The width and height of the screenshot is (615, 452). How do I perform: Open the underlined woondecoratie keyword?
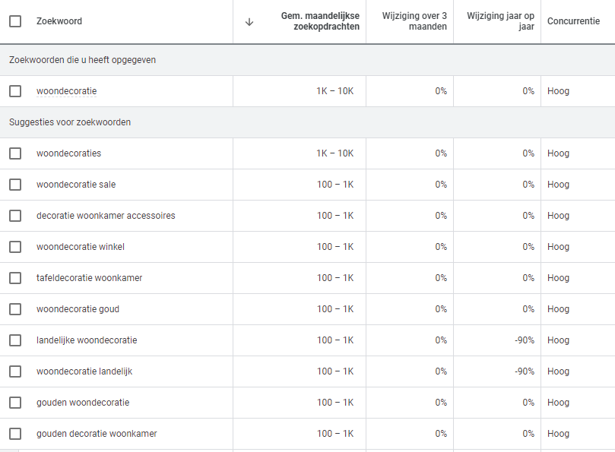tap(66, 91)
